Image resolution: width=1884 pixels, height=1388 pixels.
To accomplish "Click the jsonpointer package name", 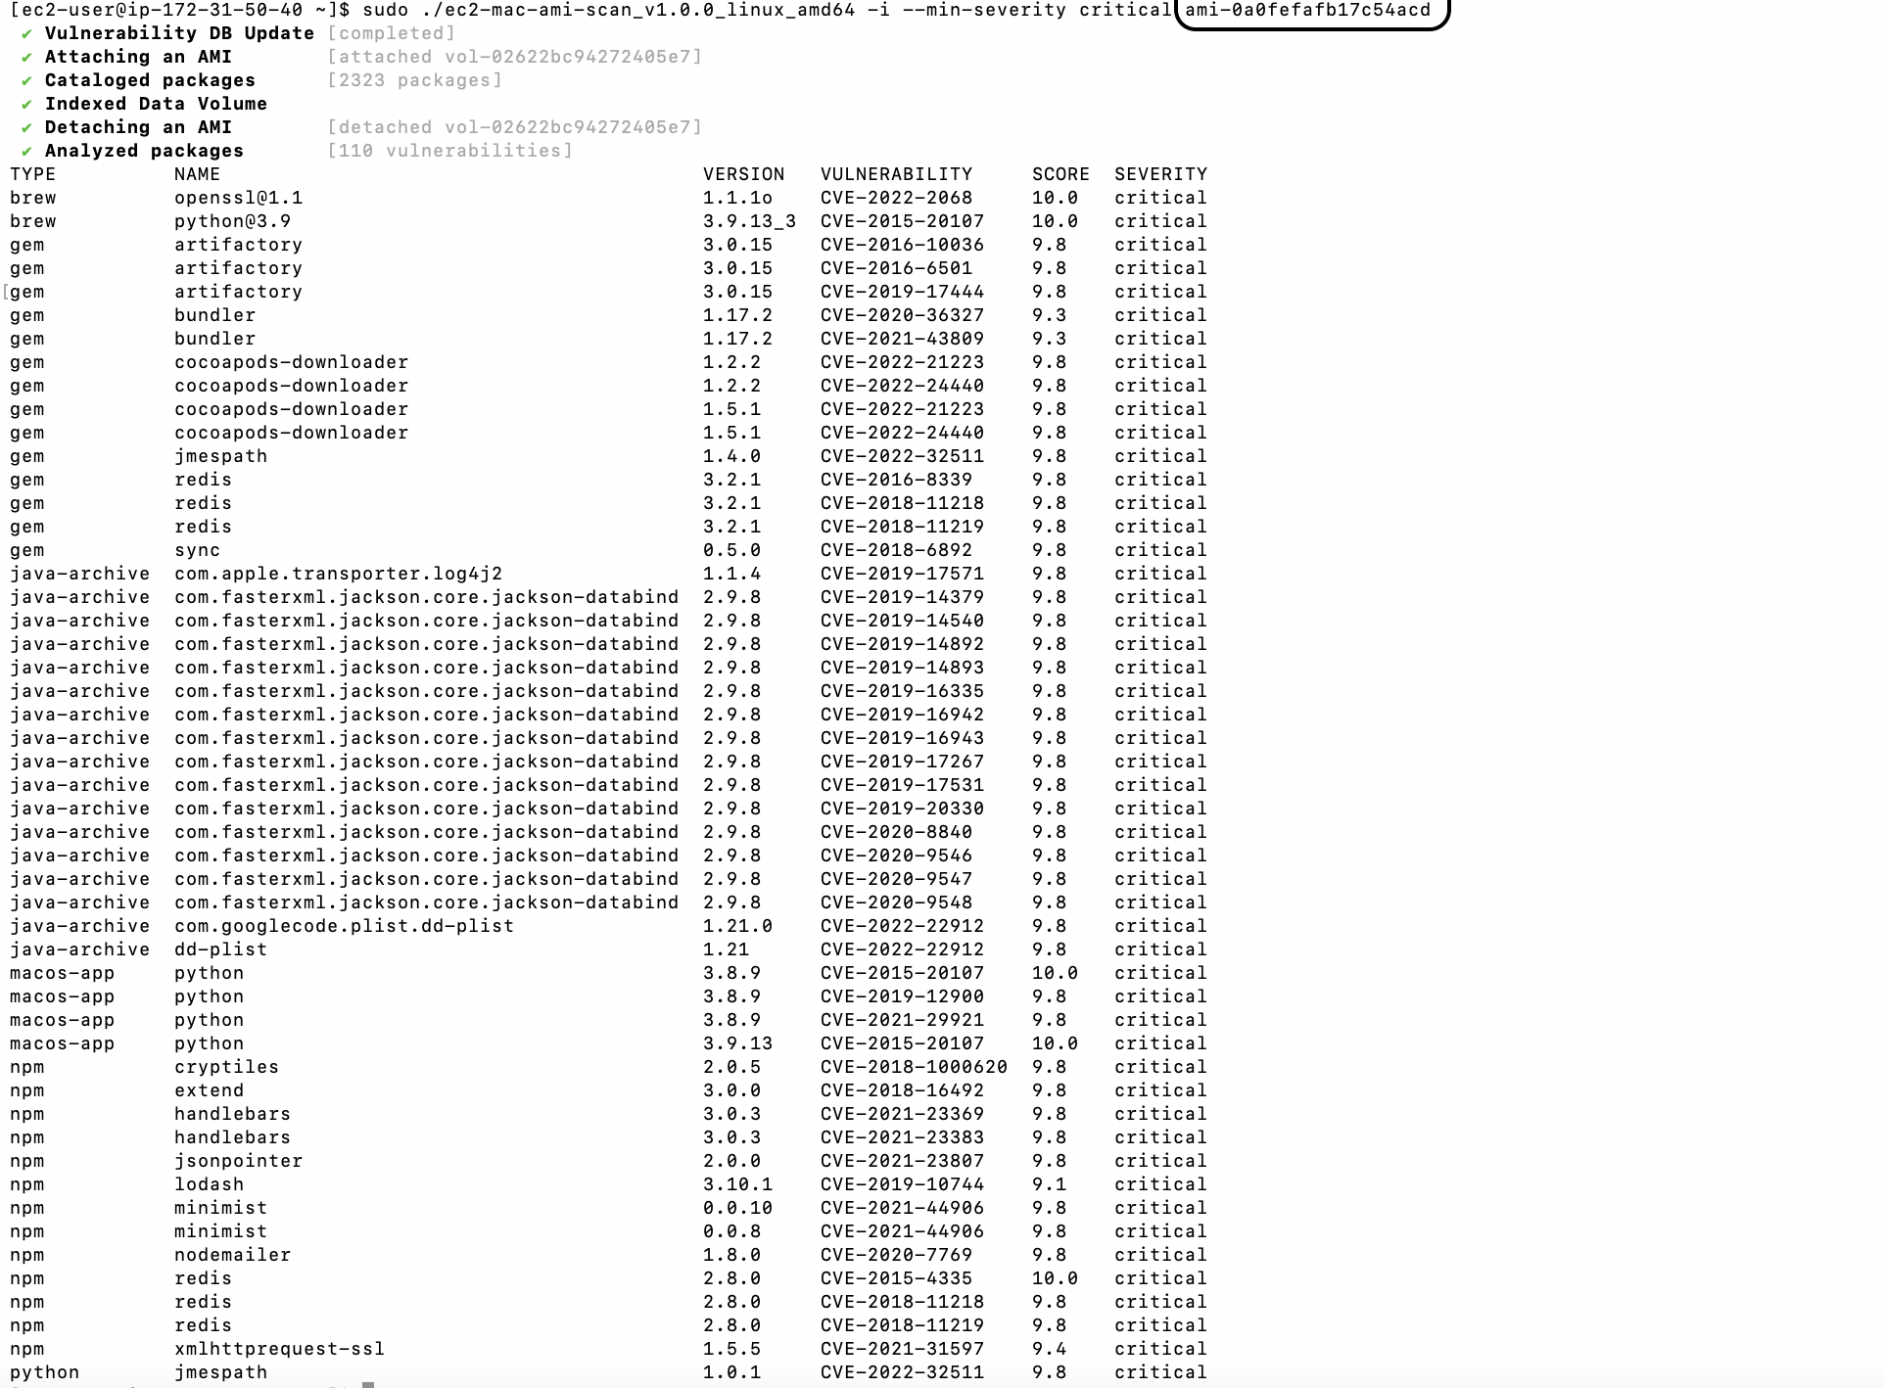I will (x=239, y=1161).
